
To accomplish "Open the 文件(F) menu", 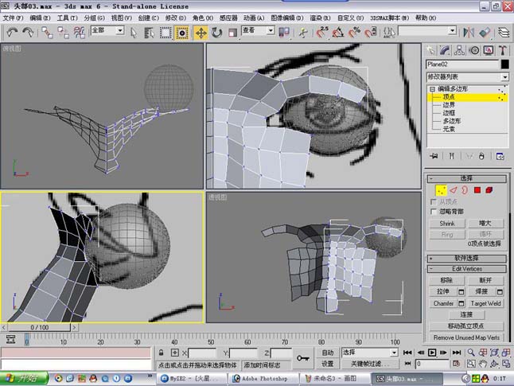I will (x=13, y=18).
